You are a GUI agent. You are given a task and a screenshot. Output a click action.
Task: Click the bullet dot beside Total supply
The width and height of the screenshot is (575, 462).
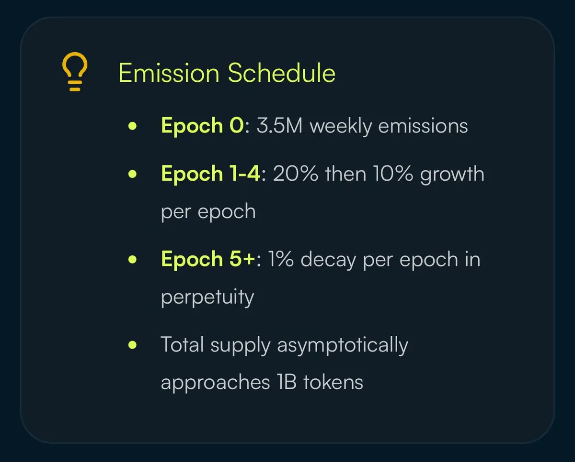point(133,345)
